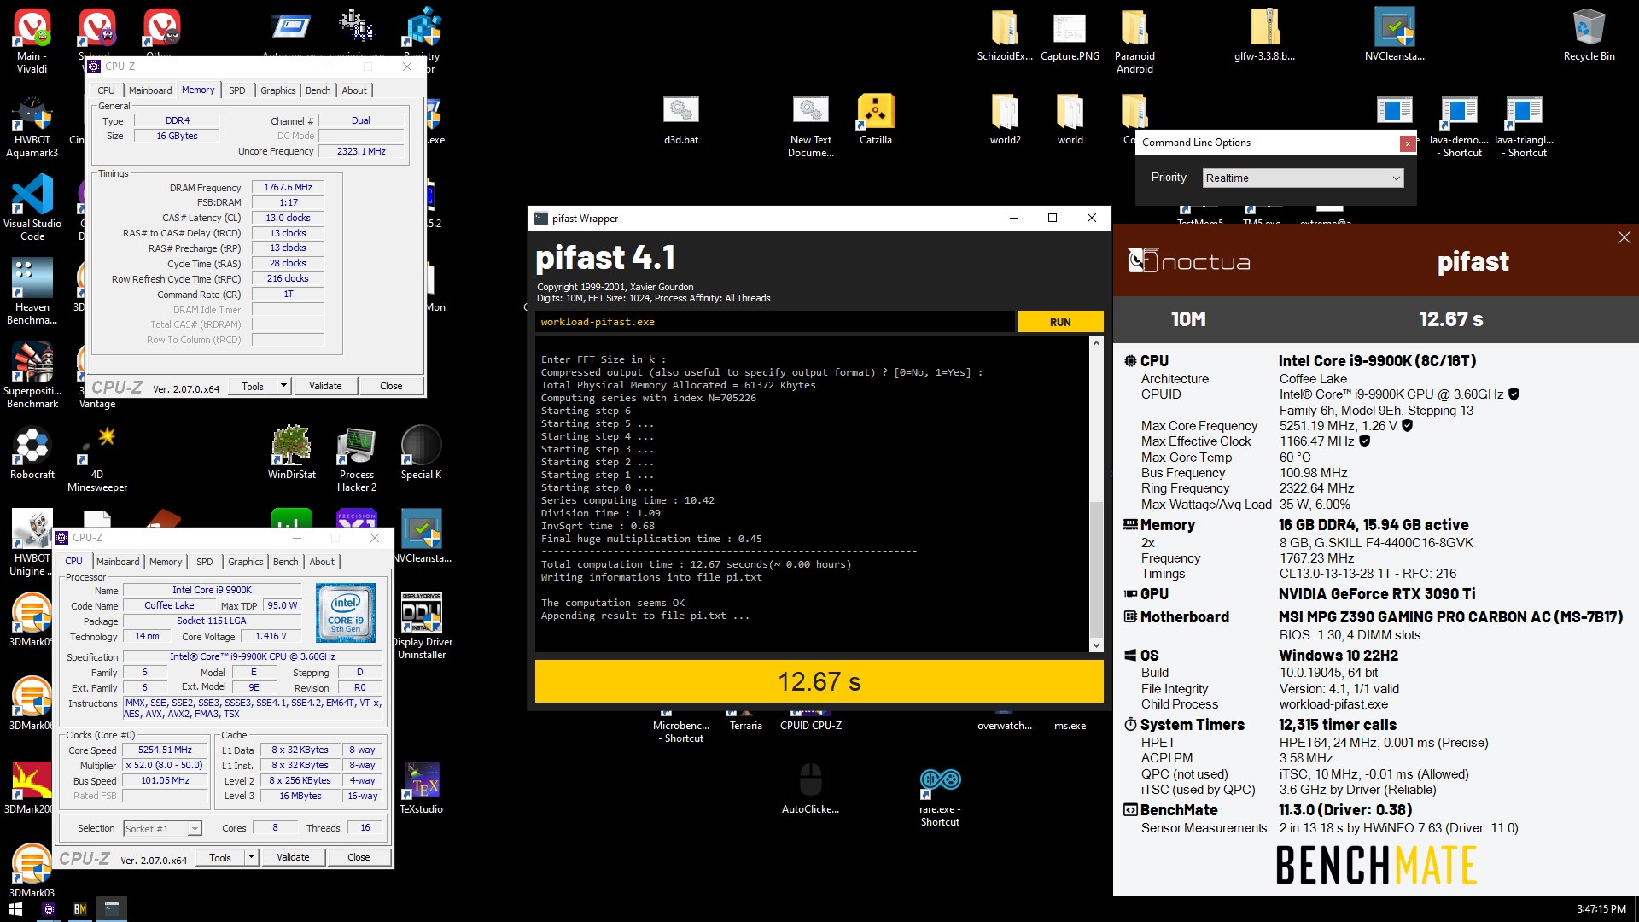Click the pifast console scroll-down arrow
Screen dimensions: 1639x922
coord(1096,645)
